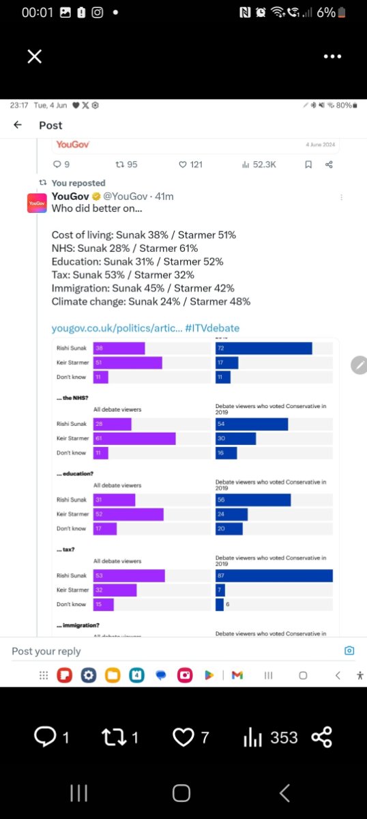
Task: Go back using the arrow beside Post
Action: [x=18, y=125]
